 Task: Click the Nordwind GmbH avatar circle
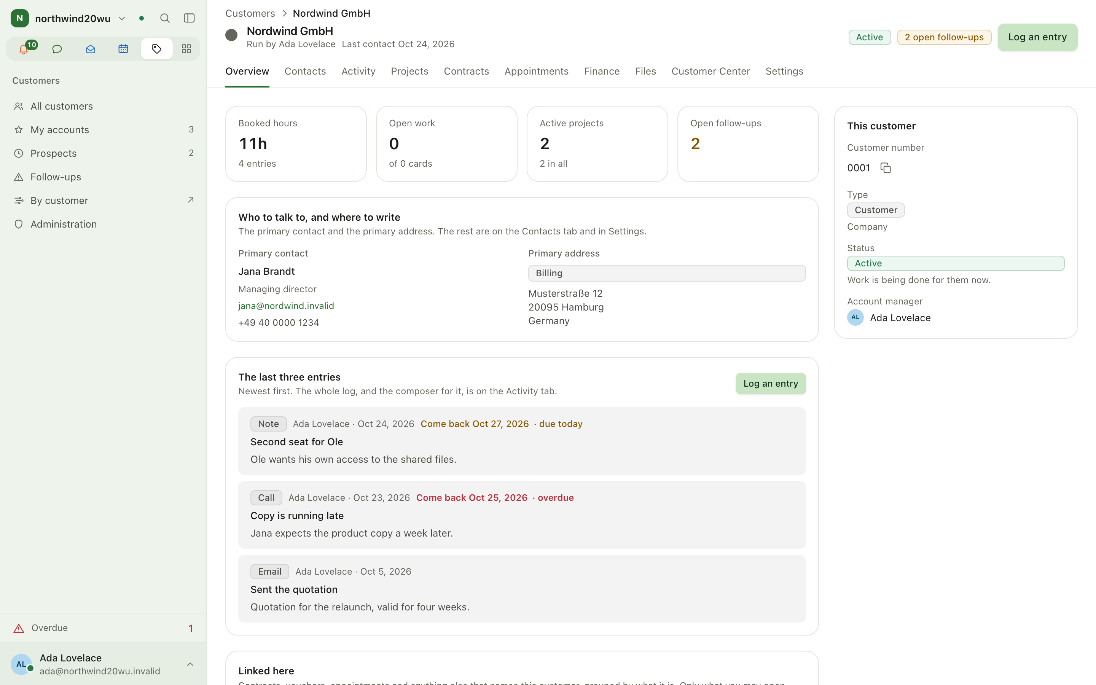231,35
